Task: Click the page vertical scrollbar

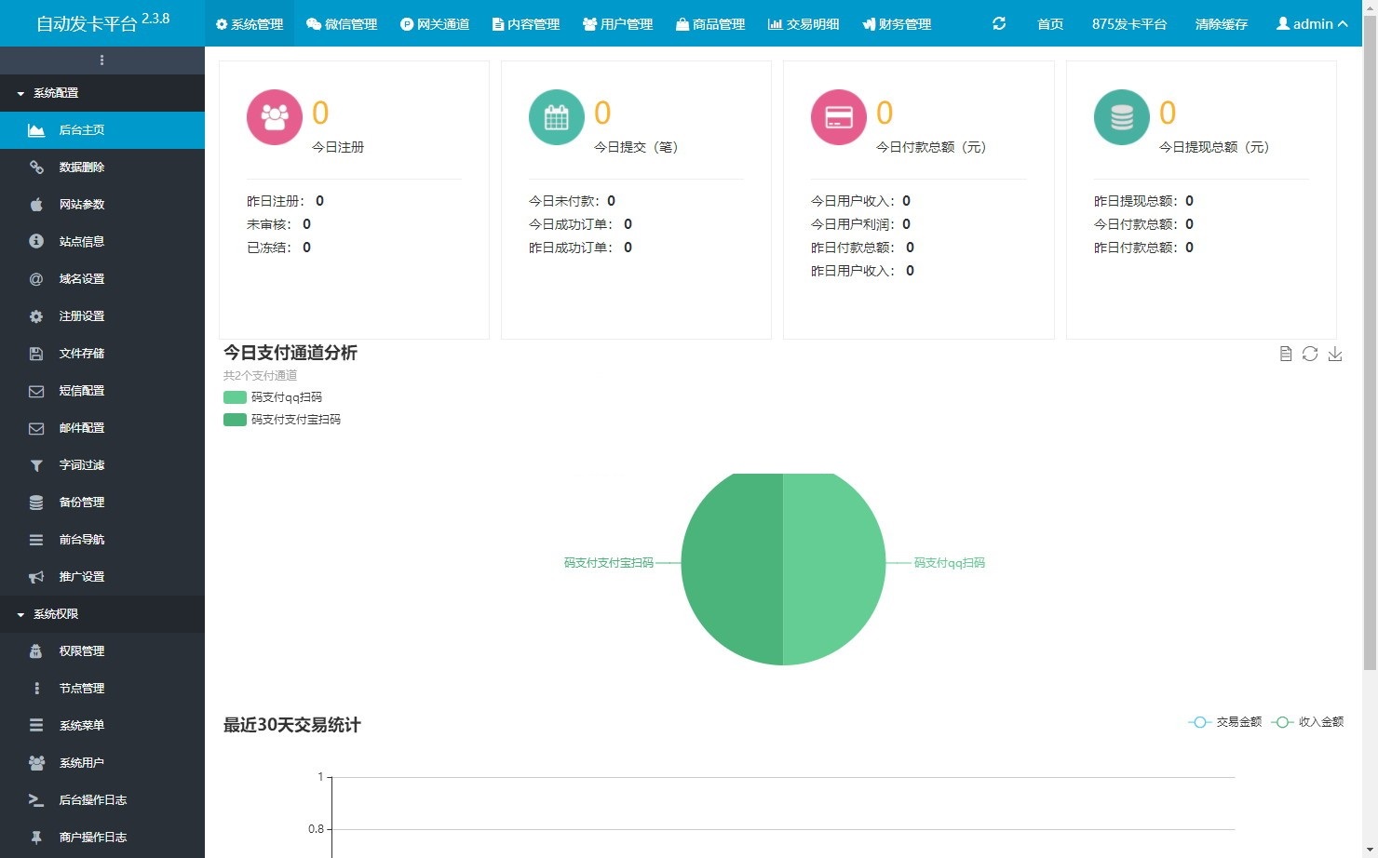Action: tap(1370, 372)
